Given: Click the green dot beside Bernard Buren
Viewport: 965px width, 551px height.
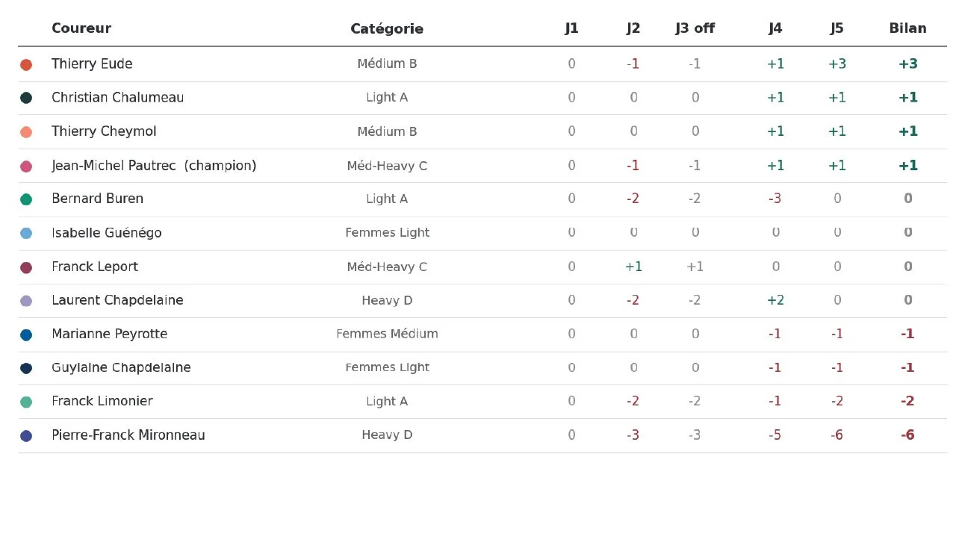Looking at the screenshot, I should [x=26, y=199].
